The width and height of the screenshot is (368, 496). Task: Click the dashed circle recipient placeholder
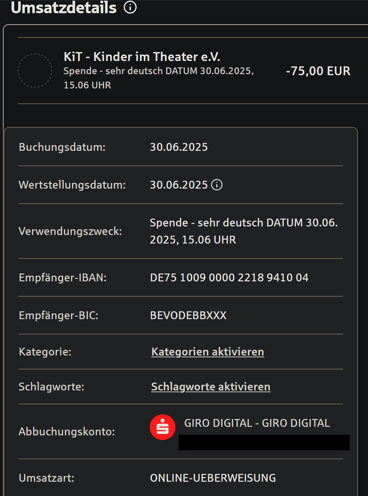[x=35, y=71]
